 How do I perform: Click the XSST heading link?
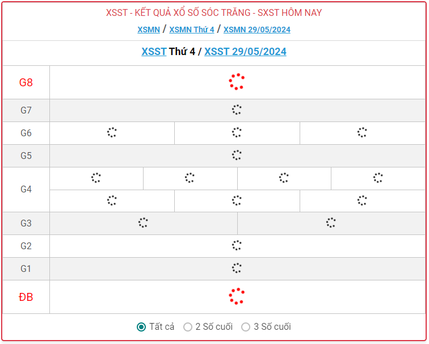tap(154, 52)
